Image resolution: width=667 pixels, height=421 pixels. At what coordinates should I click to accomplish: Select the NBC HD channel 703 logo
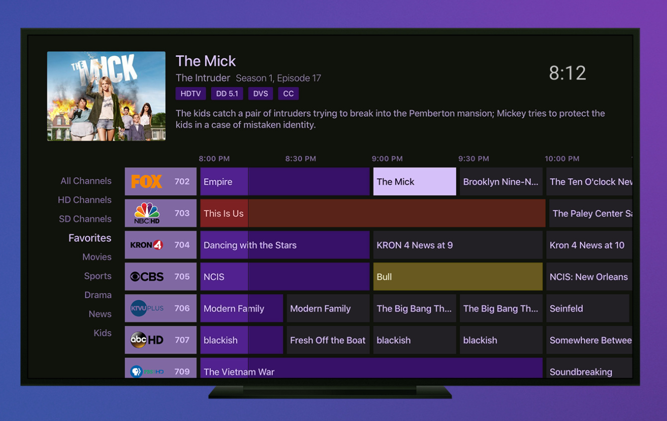coord(147,213)
